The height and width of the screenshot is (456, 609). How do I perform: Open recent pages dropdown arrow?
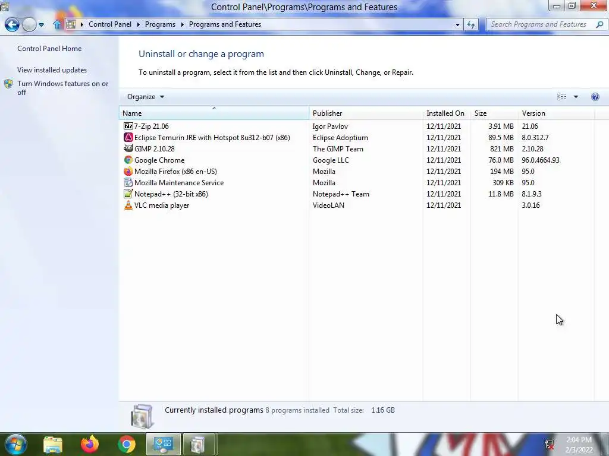coord(41,25)
